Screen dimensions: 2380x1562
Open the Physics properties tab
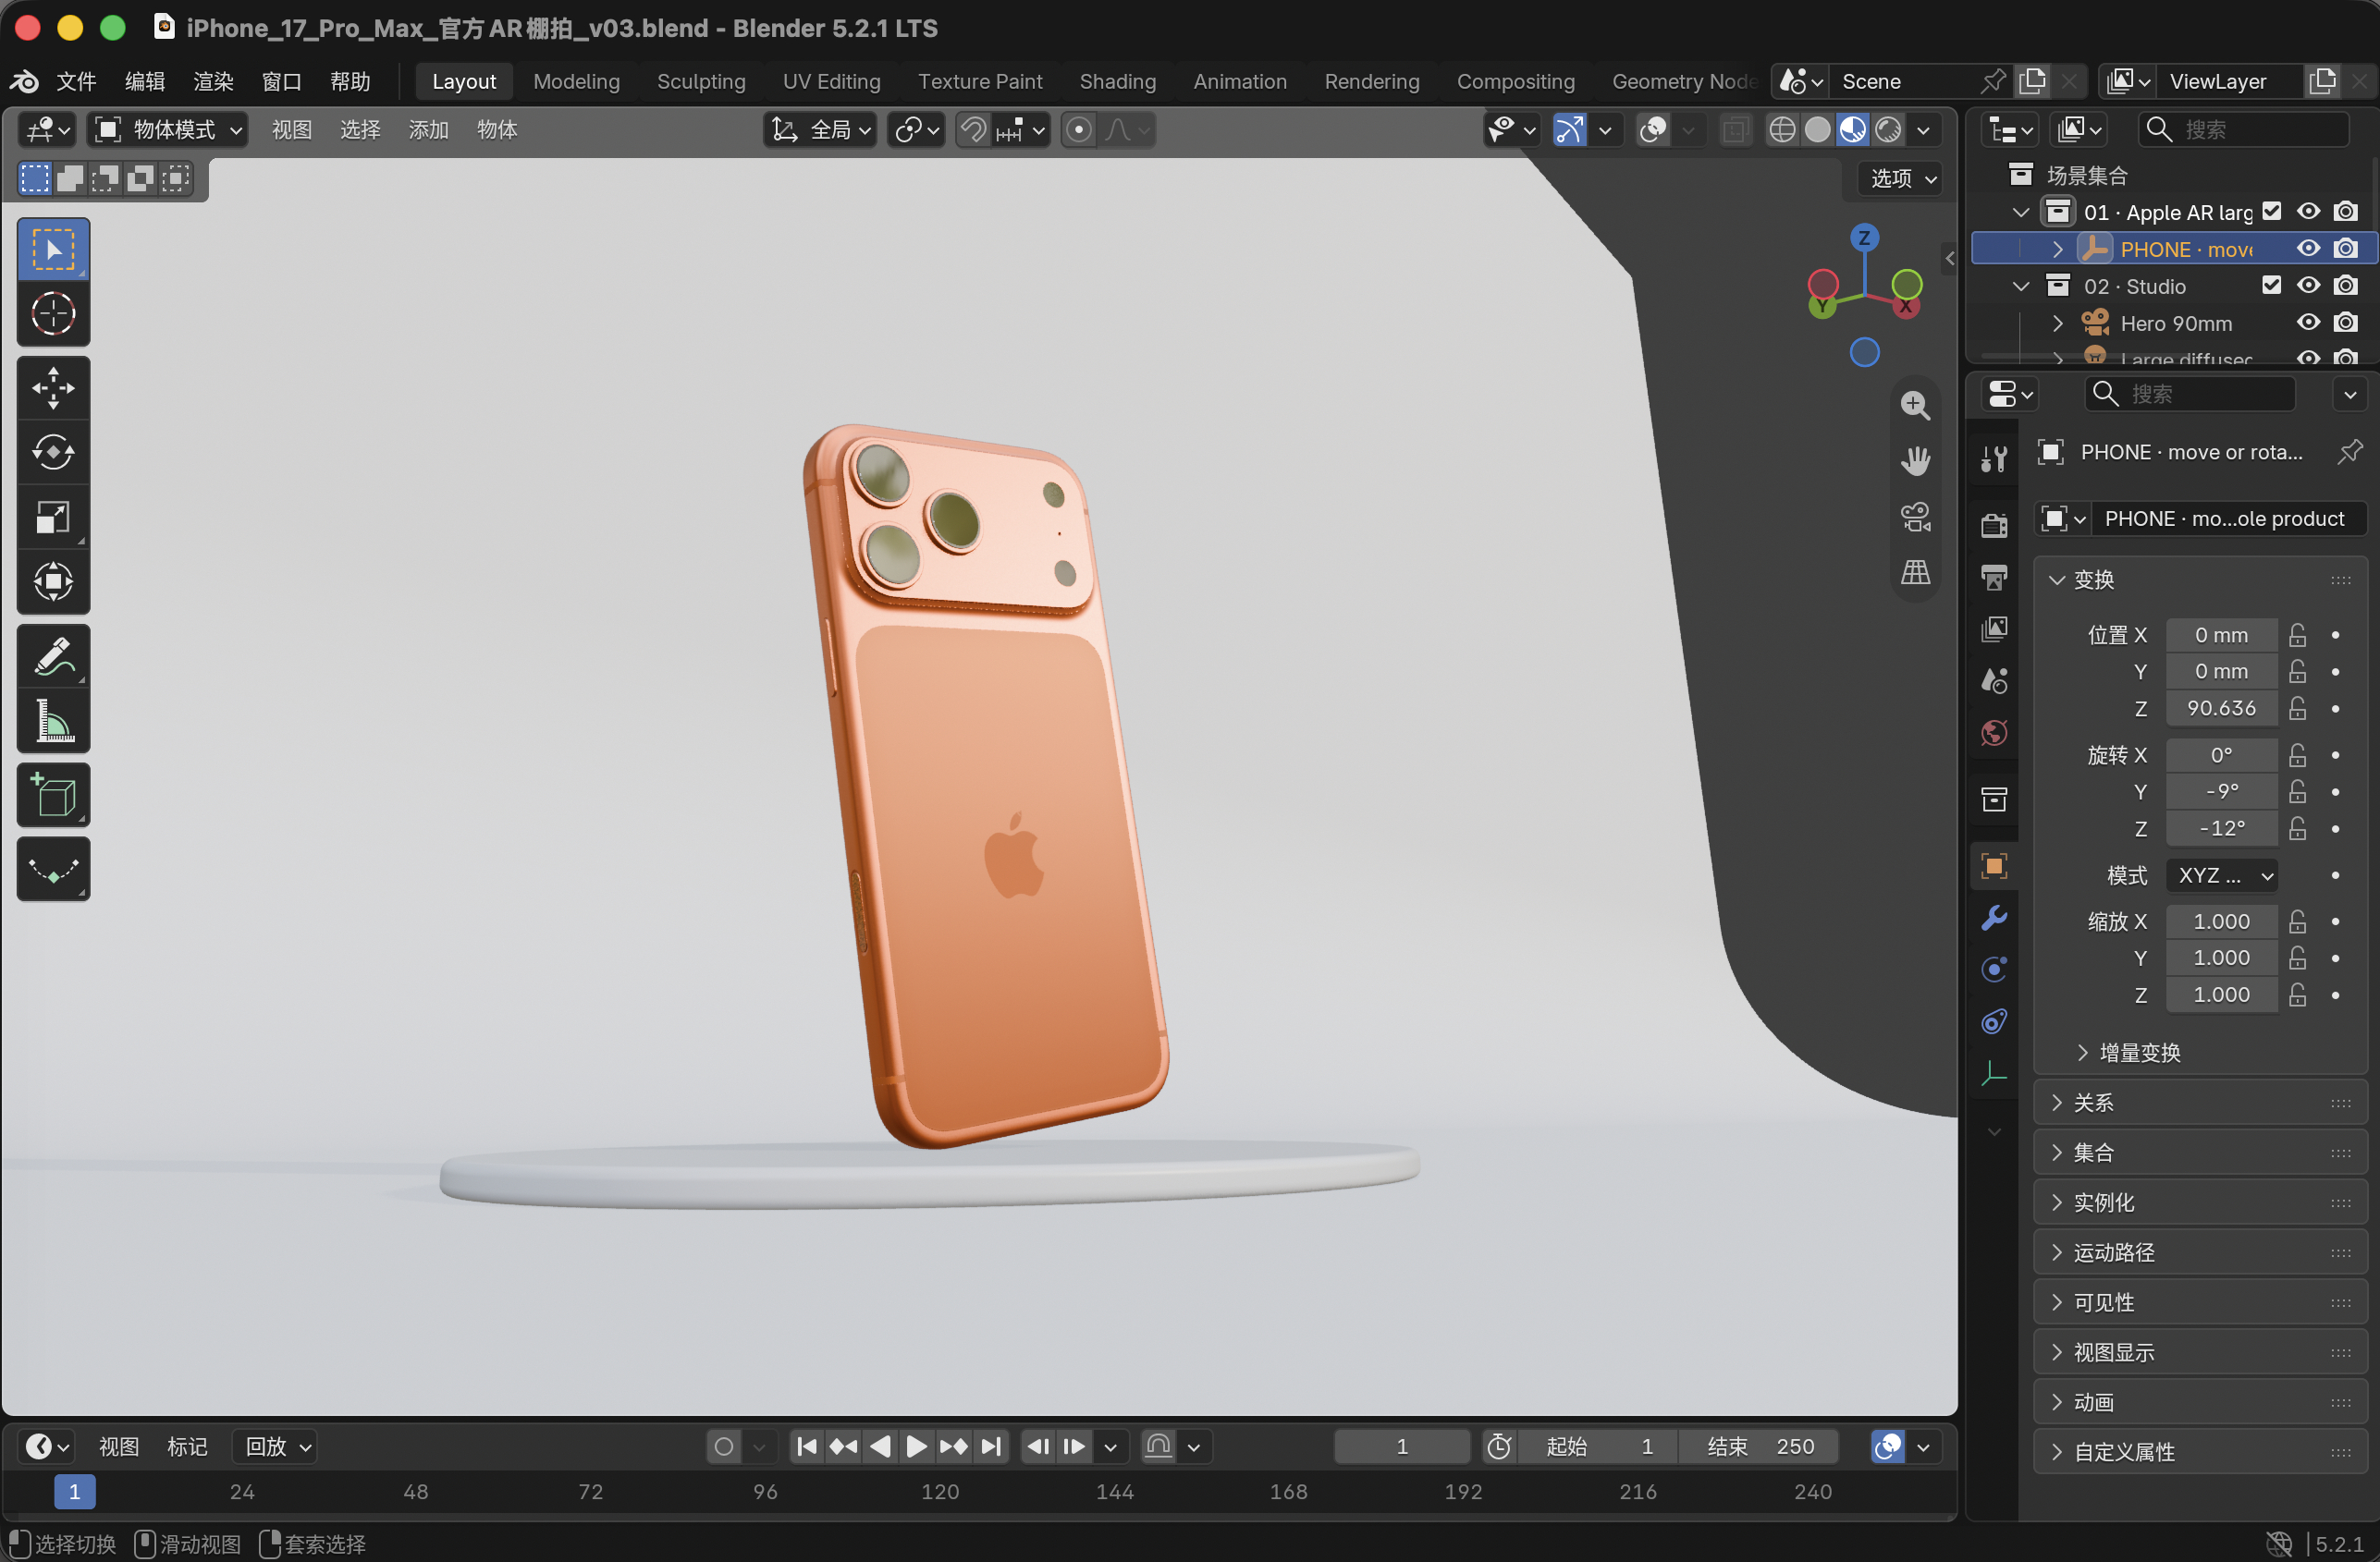pos(1994,970)
